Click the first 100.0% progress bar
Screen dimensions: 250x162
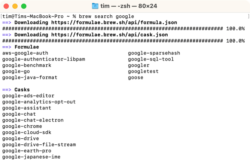tap(112, 29)
